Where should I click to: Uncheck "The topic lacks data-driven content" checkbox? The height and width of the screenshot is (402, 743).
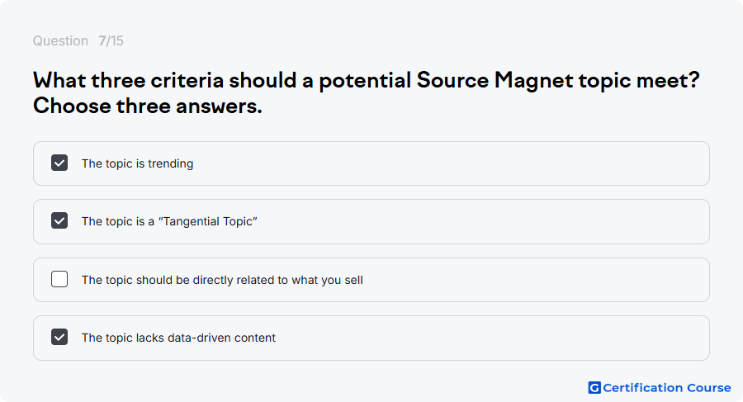point(59,337)
